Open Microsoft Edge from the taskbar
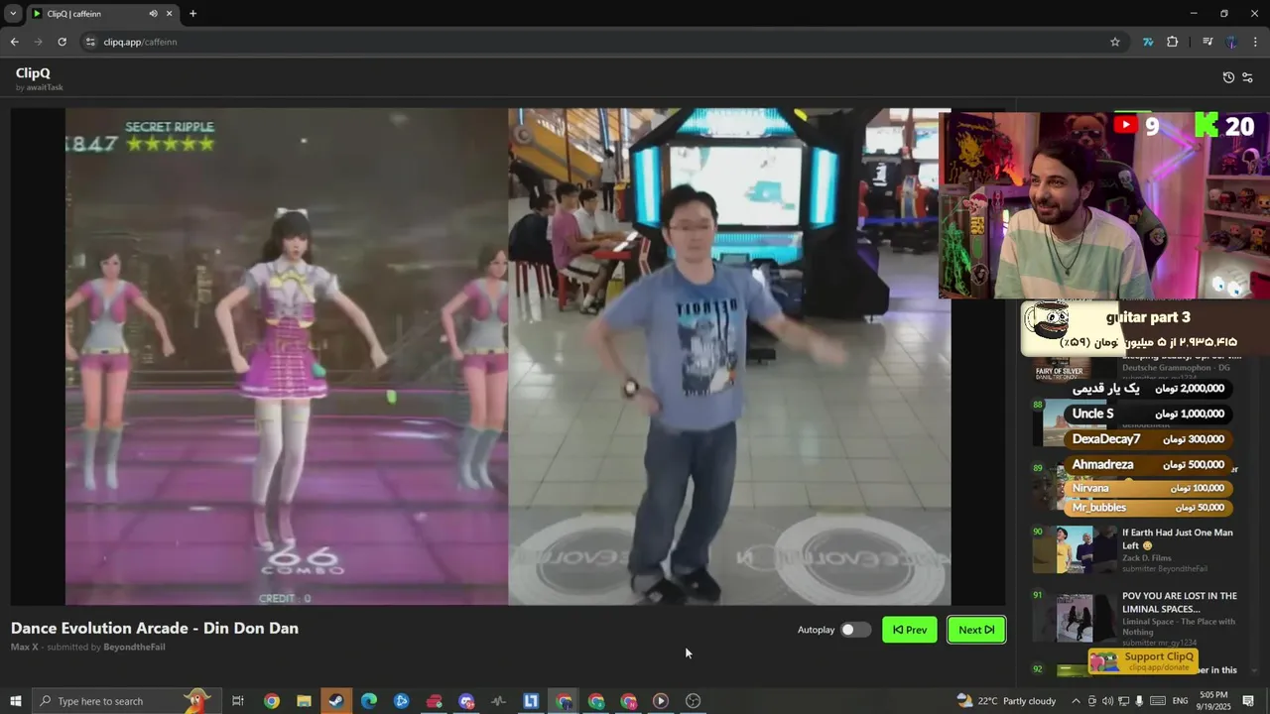The image size is (1270, 714). [369, 701]
